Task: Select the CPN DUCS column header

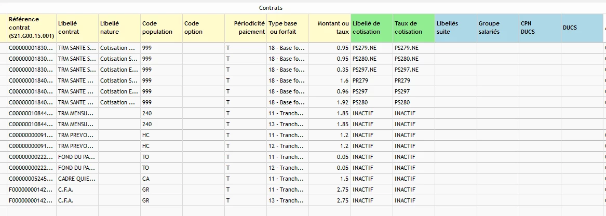Action: 540,28
